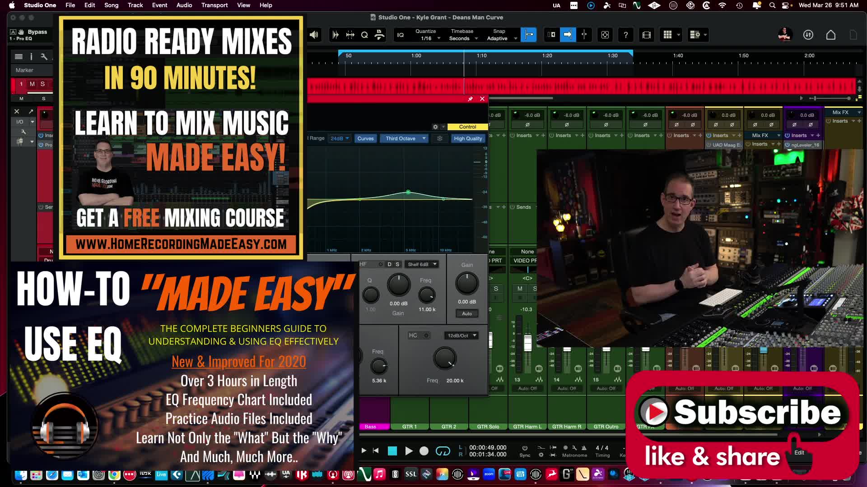
Task: Open the question mark help icon
Action: (x=625, y=35)
